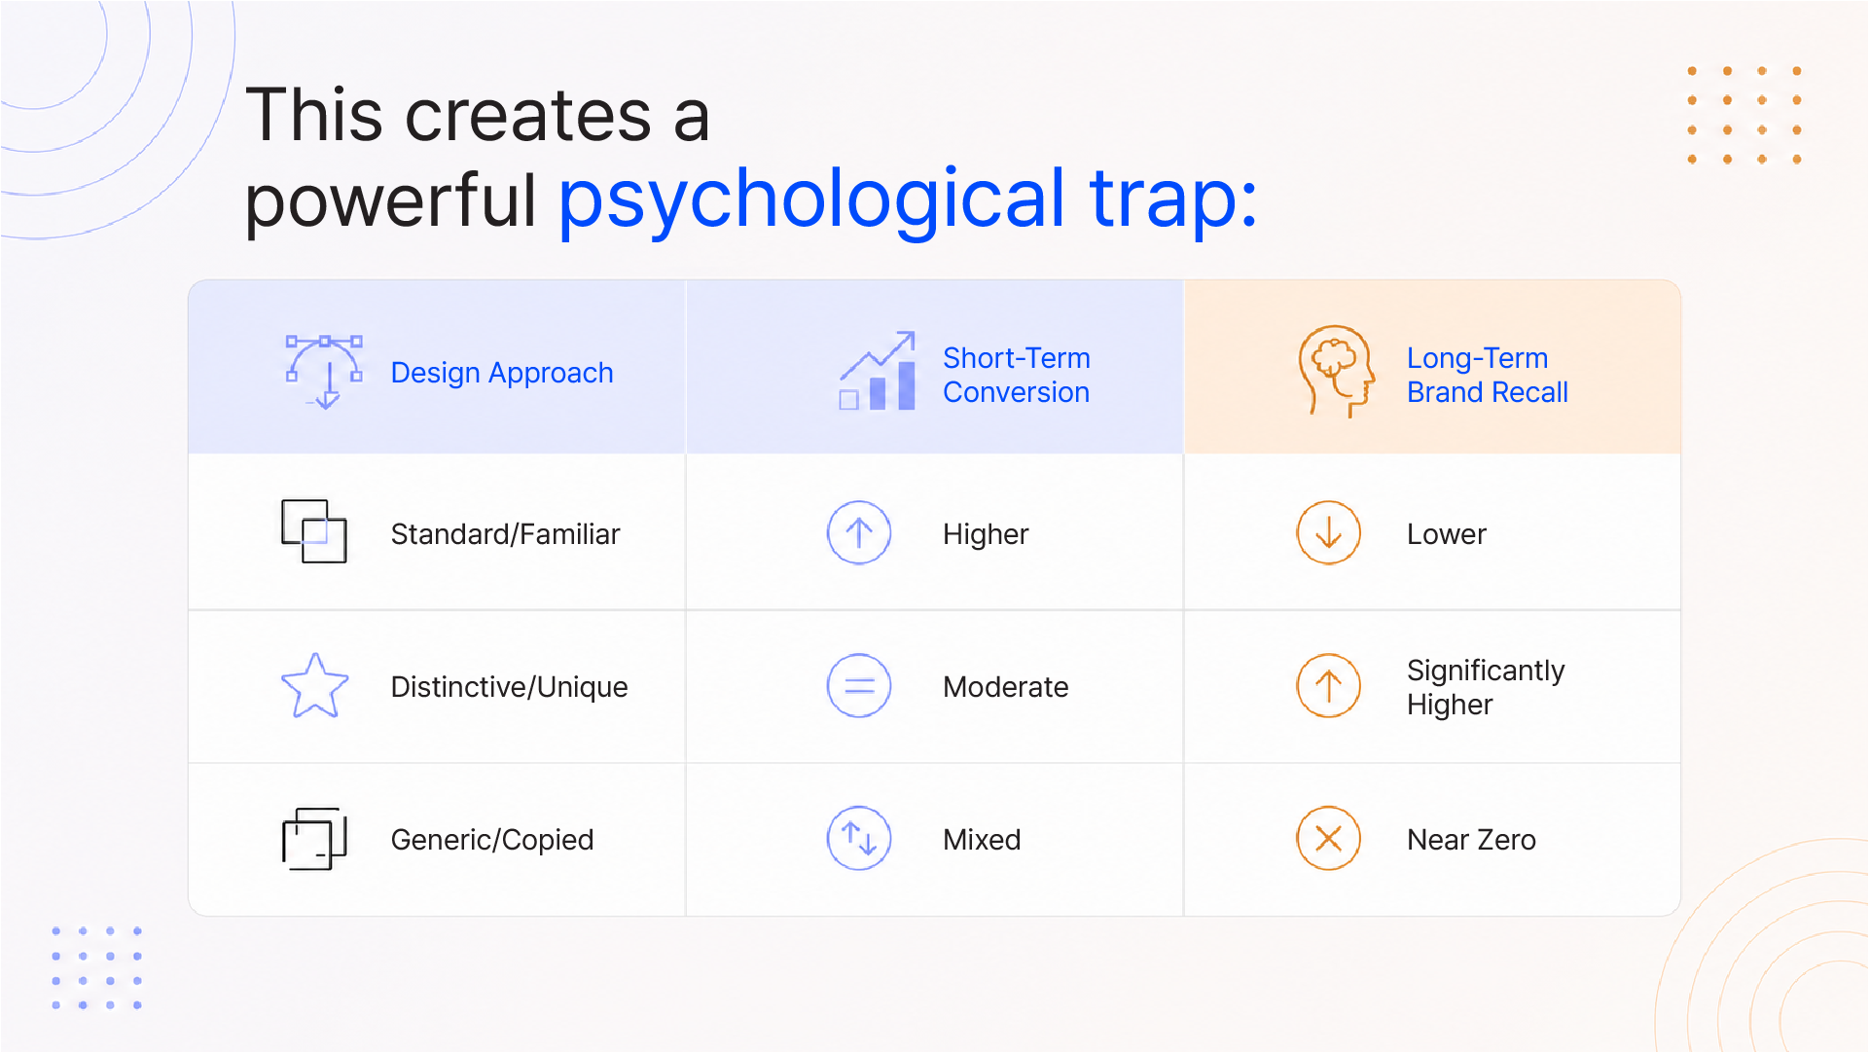
Task: Click the Near Zero cell text
Action: (x=1471, y=840)
